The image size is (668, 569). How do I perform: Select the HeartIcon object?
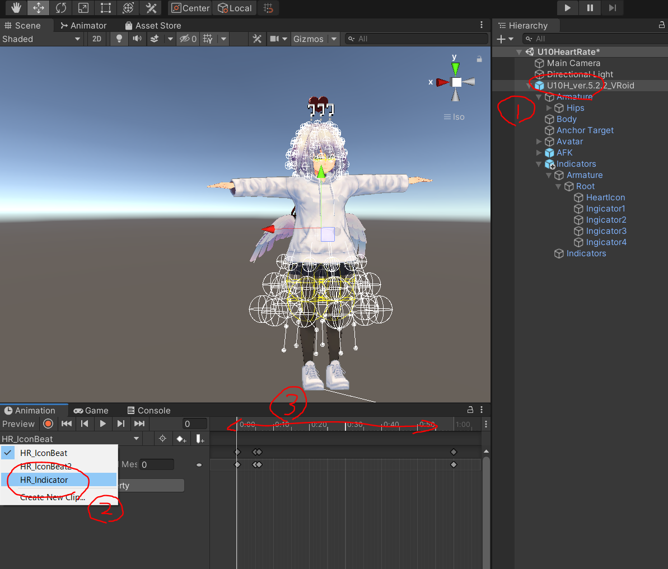605,197
